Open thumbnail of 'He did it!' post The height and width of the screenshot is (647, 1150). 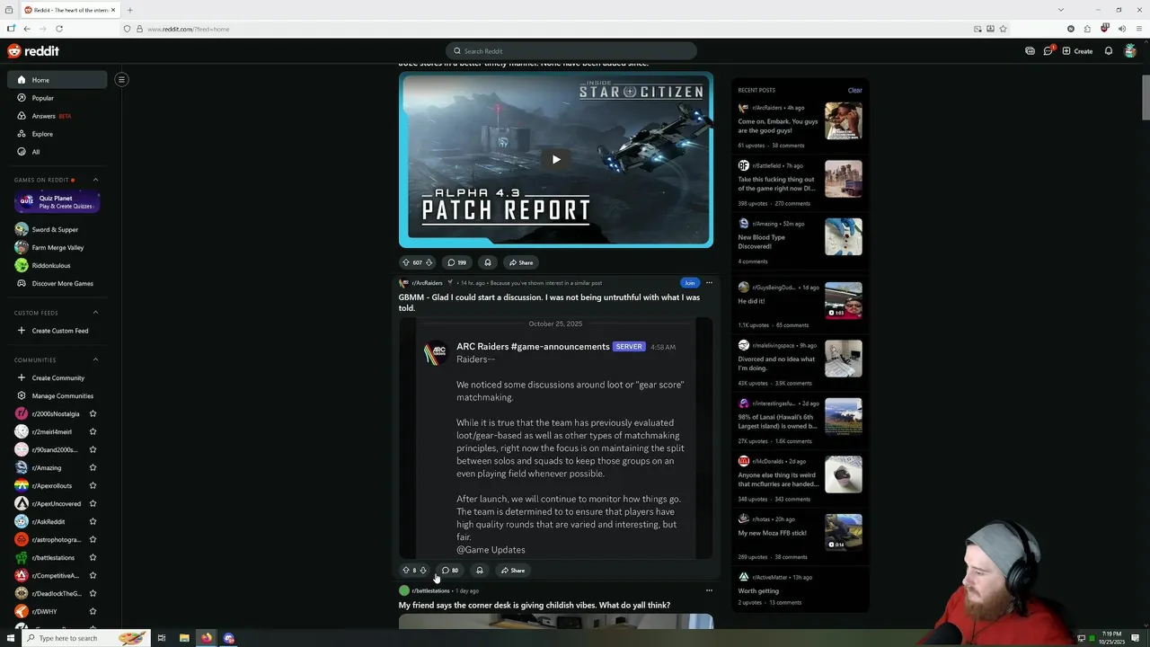point(844,301)
